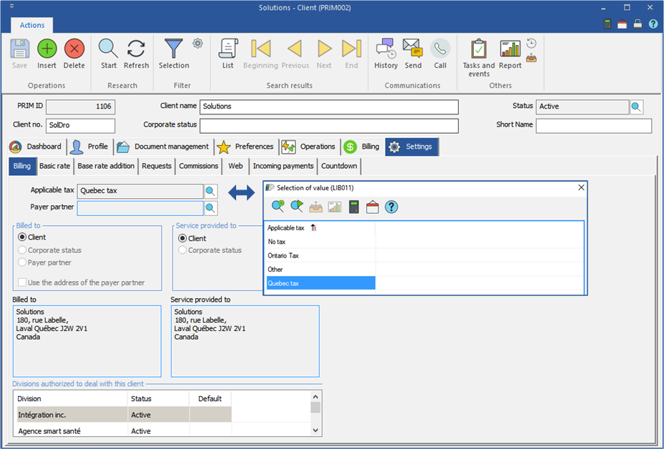Open the communications History
The height and width of the screenshot is (449, 664).
point(386,54)
